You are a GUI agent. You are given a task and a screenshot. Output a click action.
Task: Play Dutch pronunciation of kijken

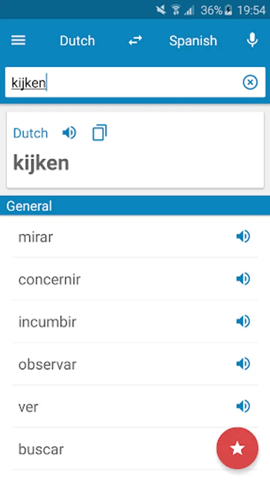69,133
